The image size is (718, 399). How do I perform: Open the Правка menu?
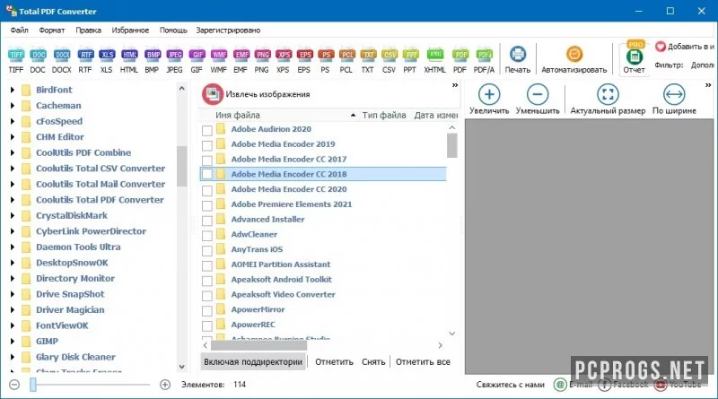88,30
